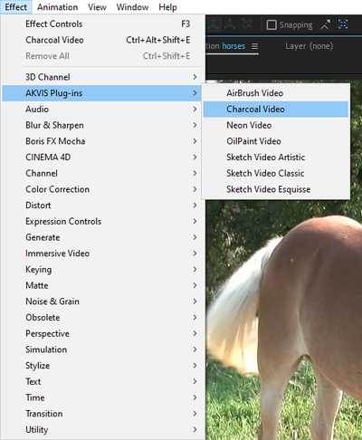Select the Local Axis Mode icon
Image resolution: width=362 pixels, height=440 pixels.
click(214, 24)
